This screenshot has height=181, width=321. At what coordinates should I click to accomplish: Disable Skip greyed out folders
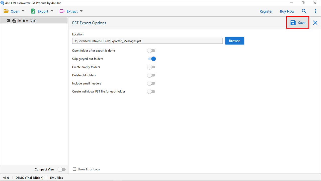(151, 59)
